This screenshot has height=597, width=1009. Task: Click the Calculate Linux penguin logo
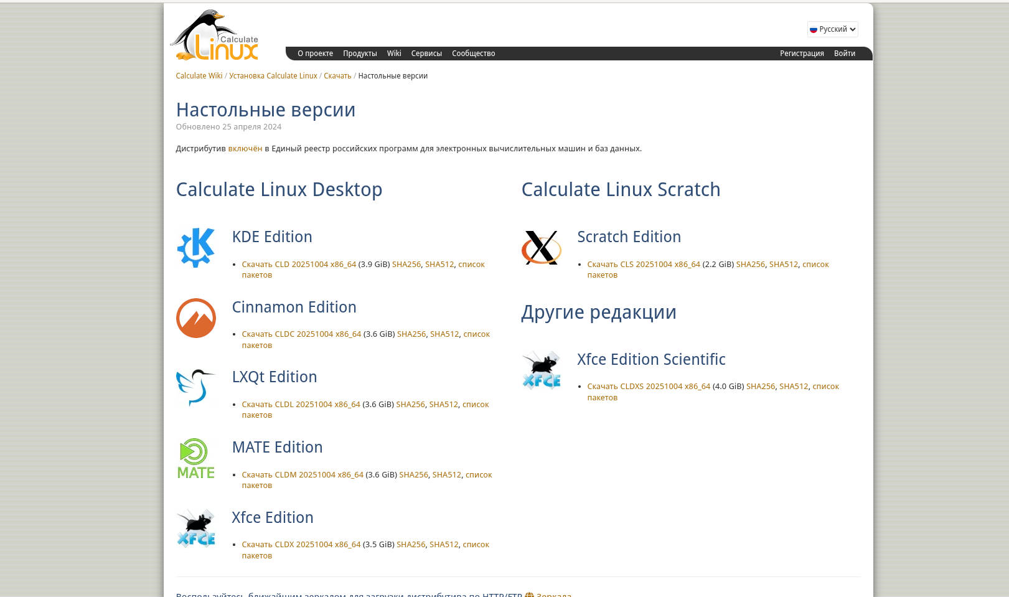tap(214, 35)
